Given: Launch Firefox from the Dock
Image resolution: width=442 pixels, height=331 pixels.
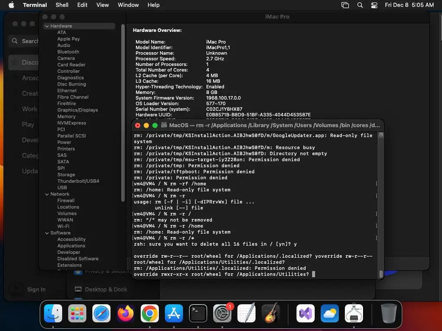Looking at the screenshot, I should (x=126, y=313).
